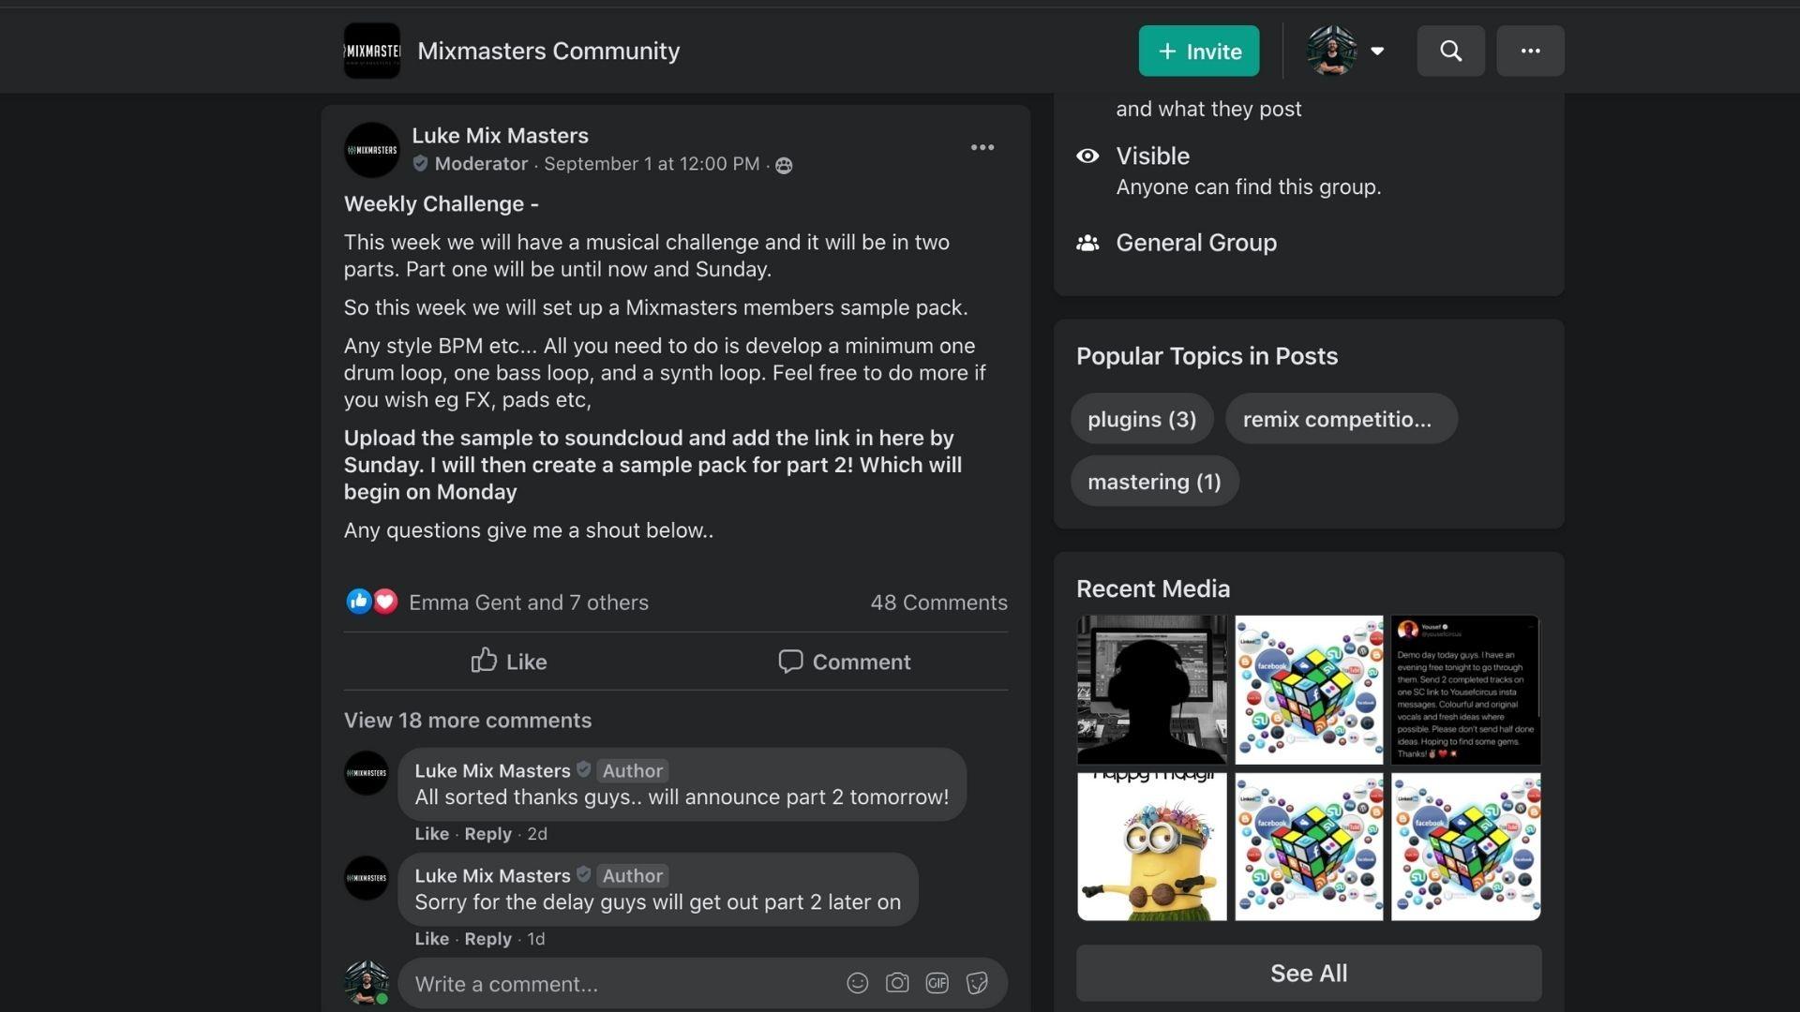The image size is (1800, 1012).
Task: Expand View 18 more comments
Action: click(x=467, y=720)
